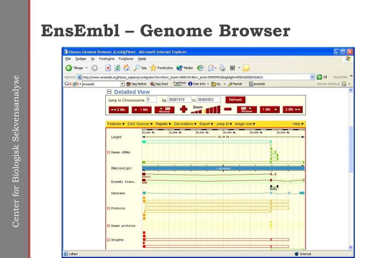Click the green Gå go arrow

click(319, 77)
